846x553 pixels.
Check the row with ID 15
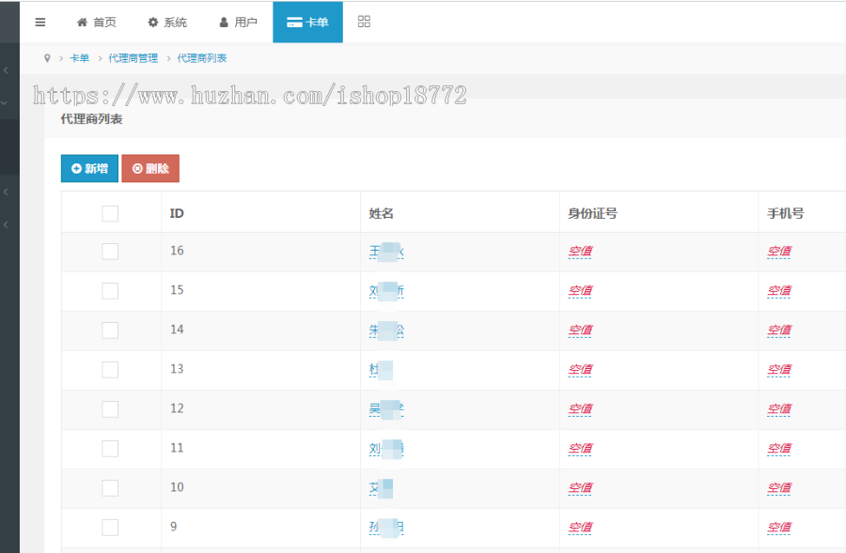point(110,290)
